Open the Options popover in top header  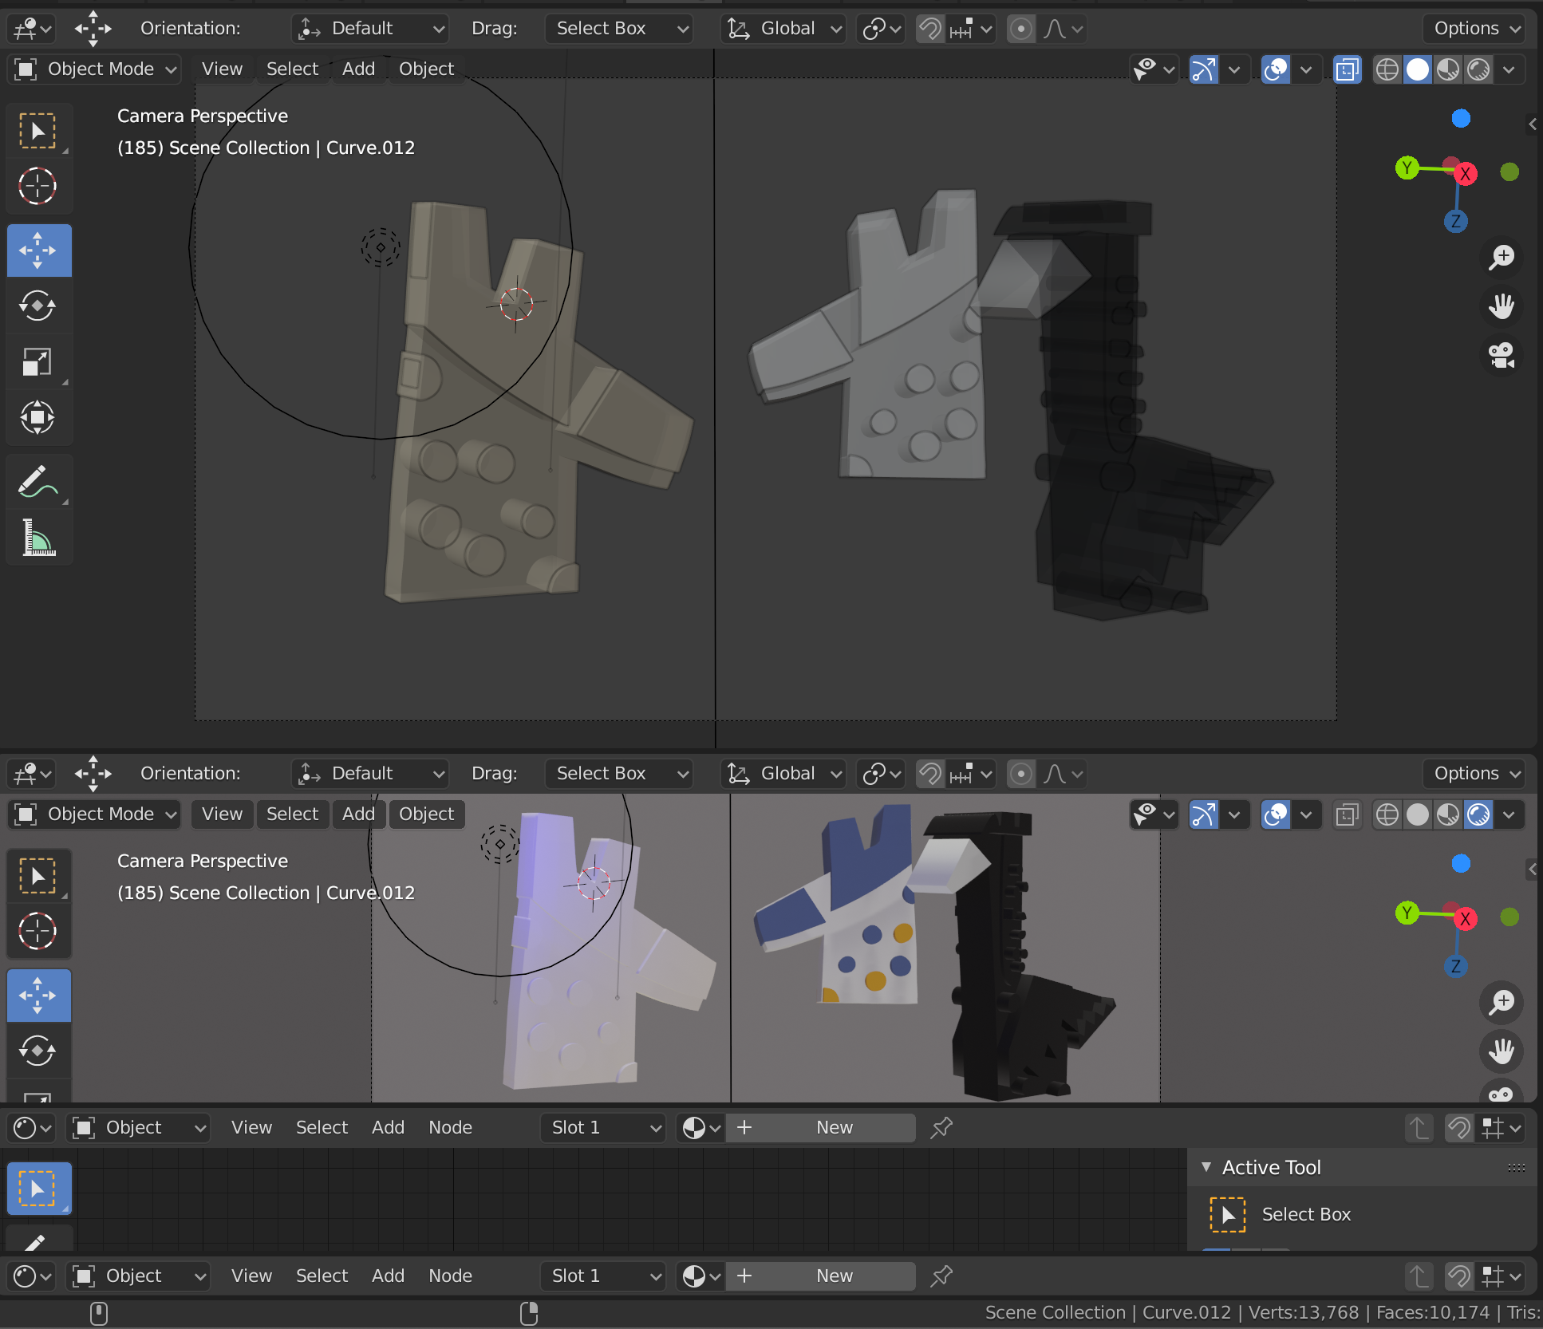tap(1475, 29)
